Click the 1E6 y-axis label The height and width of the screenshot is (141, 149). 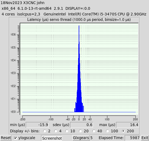click(13, 35)
